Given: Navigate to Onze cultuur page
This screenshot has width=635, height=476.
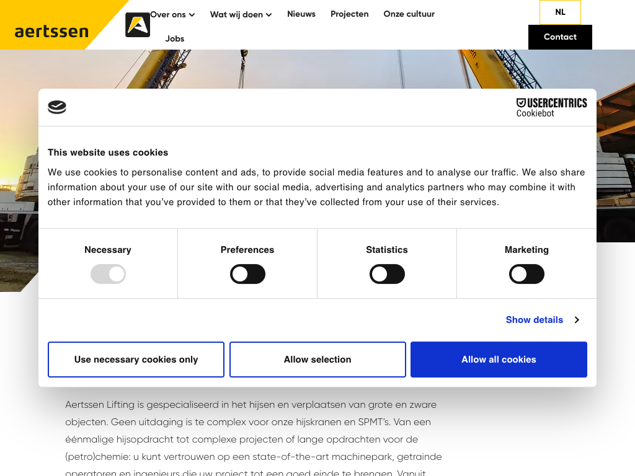Looking at the screenshot, I should coord(409,14).
